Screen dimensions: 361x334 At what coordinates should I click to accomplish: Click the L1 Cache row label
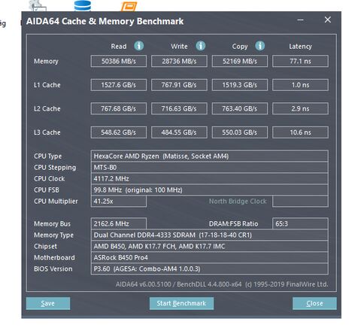click(47, 85)
